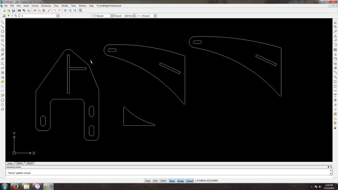Select the Hatch fill tool
This screenshot has height=190, width=338.
pyautogui.click(x=3, y=73)
